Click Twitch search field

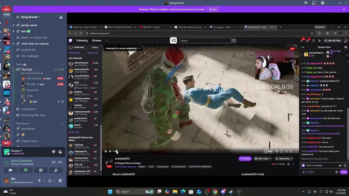pyautogui.click(x=205, y=41)
